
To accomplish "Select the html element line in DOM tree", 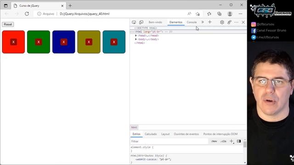I will (188, 32).
